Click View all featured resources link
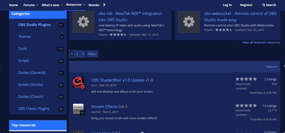This screenshot has height=133, width=285. pyautogui.click(x=261, y=42)
